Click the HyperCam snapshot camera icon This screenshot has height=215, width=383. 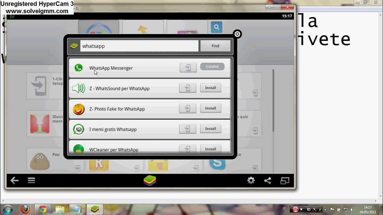point(309,209)
